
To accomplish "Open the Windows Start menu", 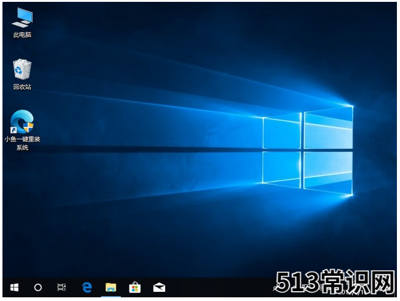I will (x=14, y=287).
